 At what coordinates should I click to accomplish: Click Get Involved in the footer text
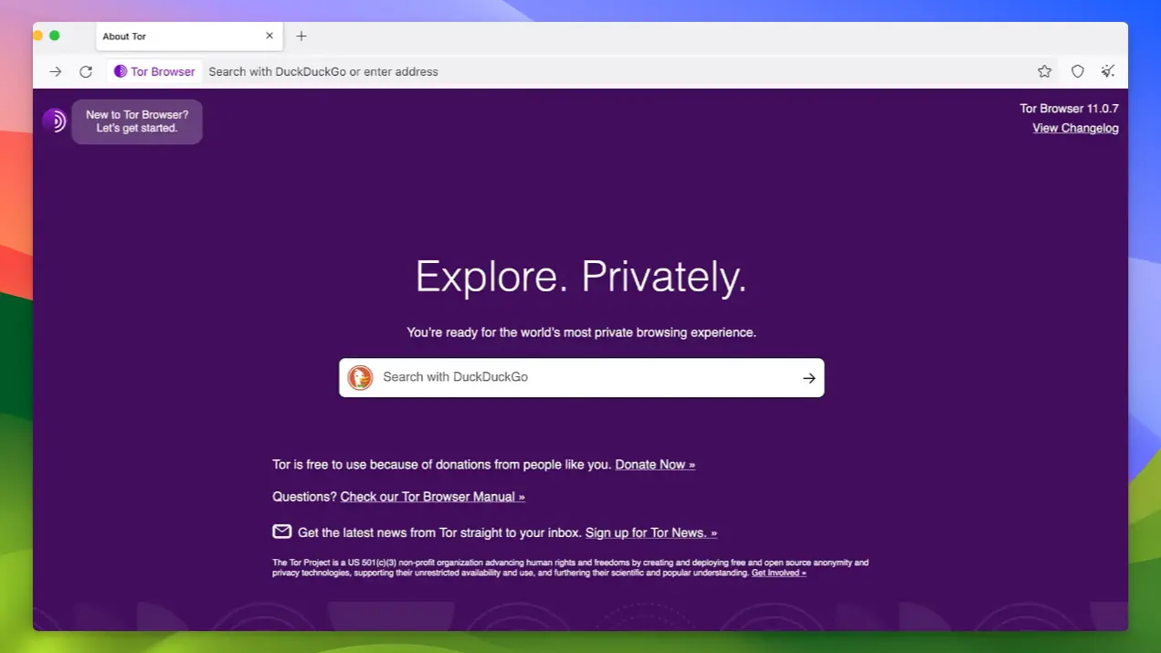click(777, 573)
